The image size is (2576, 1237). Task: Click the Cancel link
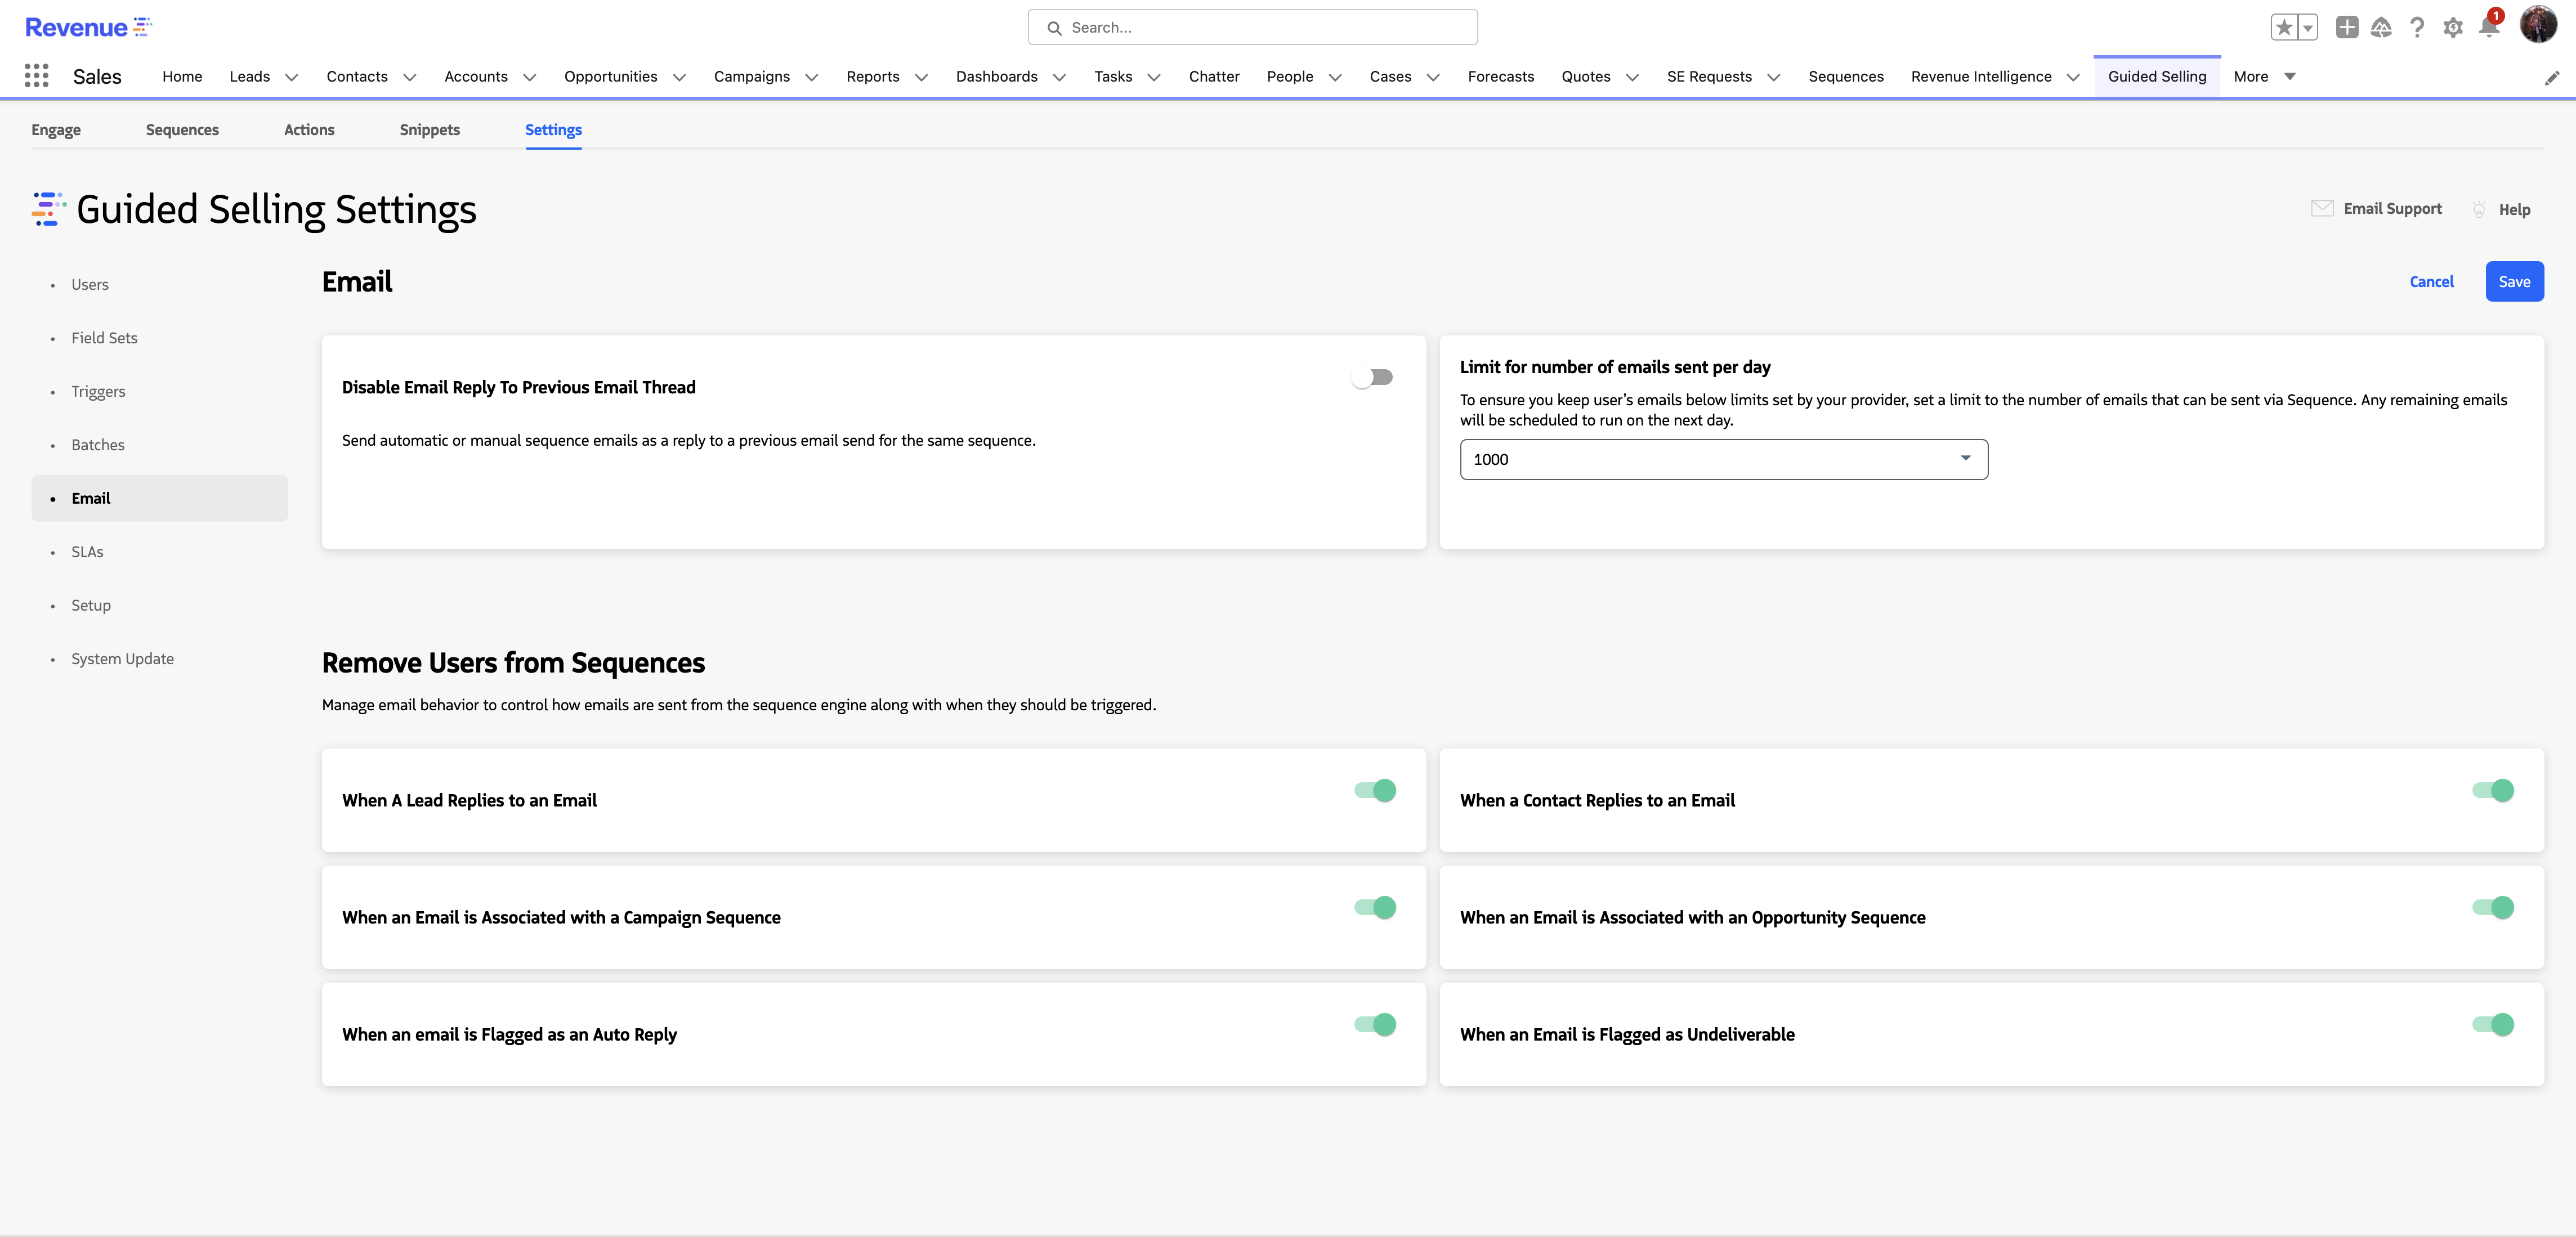[x=2431, y=282]
